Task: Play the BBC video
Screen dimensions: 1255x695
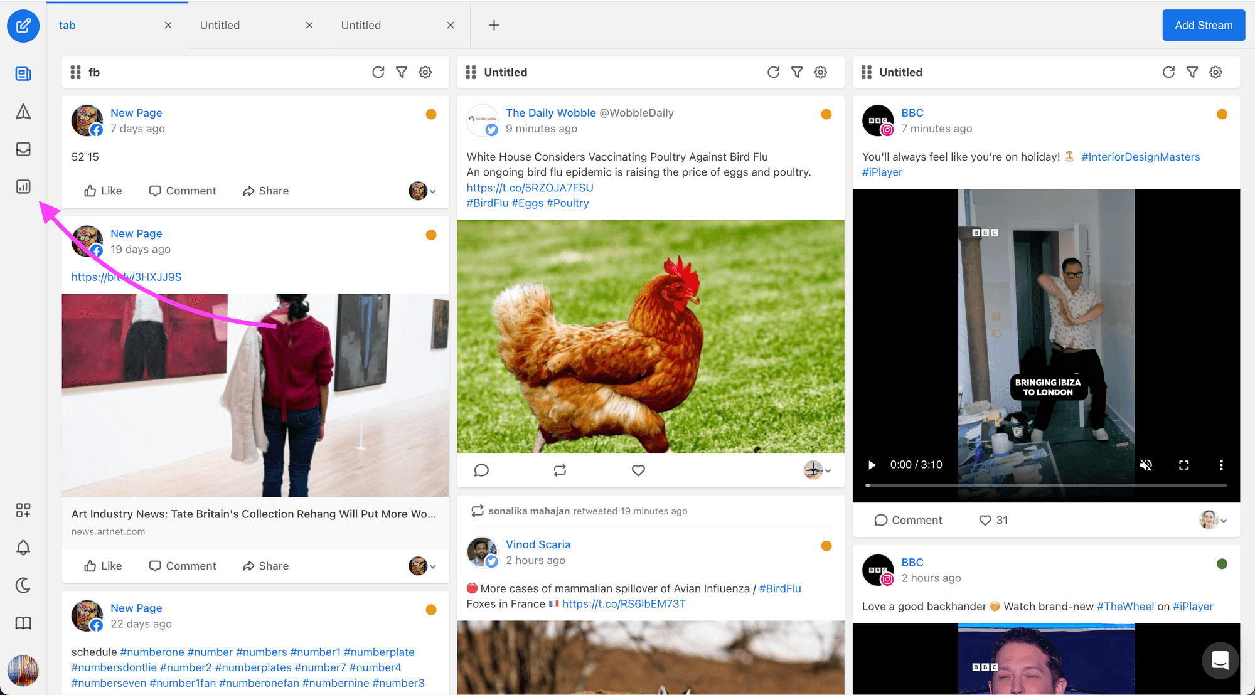Action: (x=872, y=465)
